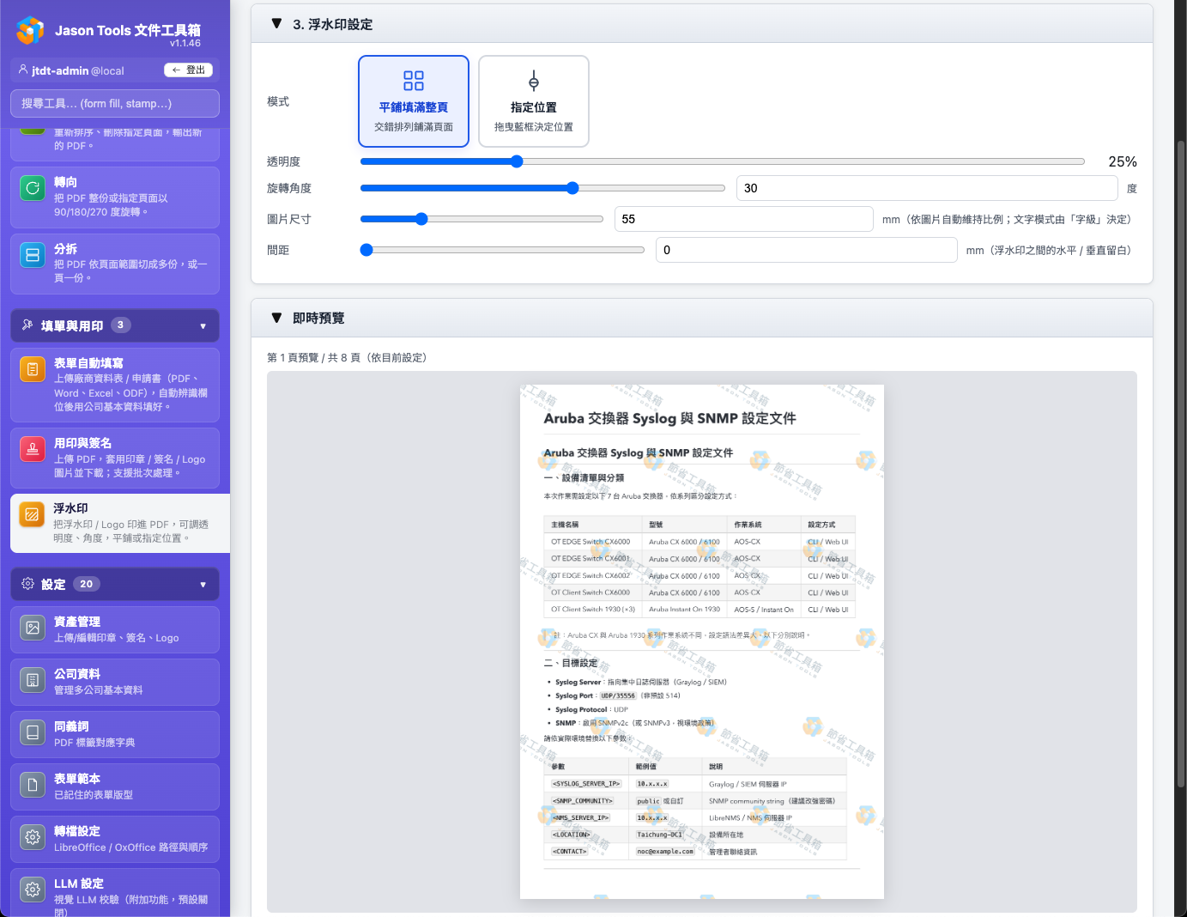1187x917 pixels.
Task: Click the 浮水印 watermark icon
Action: (32, 514)
